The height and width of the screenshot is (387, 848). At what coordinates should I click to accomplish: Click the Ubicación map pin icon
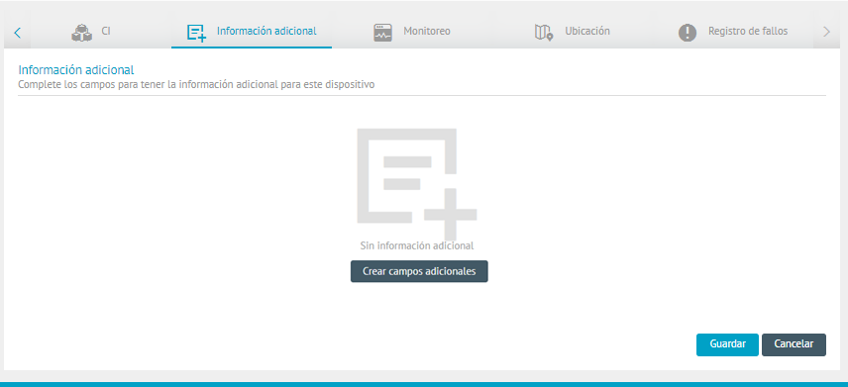point(544,33)
